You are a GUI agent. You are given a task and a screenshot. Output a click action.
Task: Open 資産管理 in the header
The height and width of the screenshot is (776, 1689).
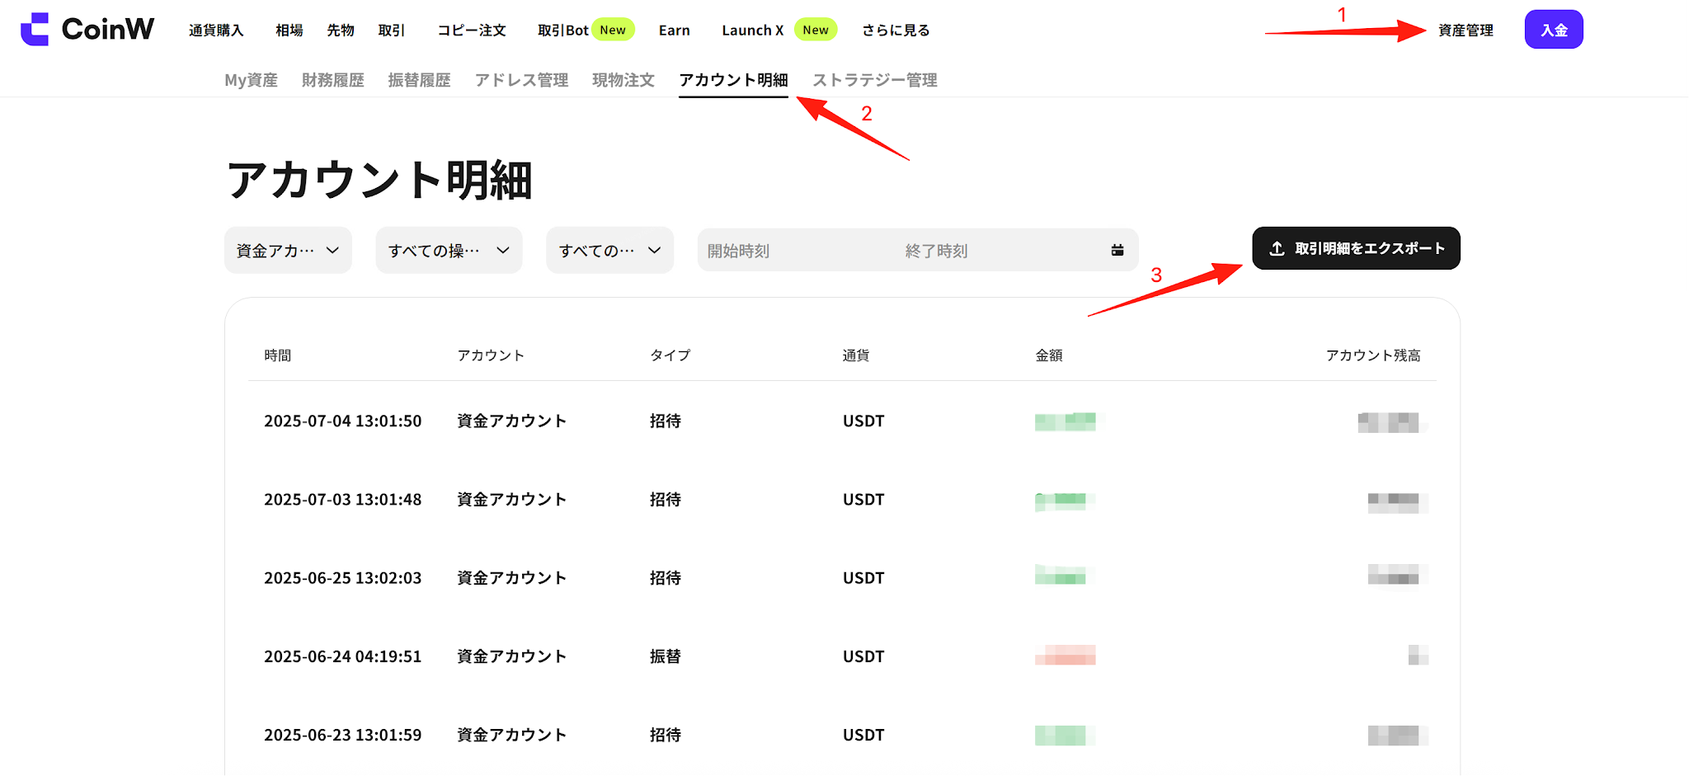(x=1466, y=31)
